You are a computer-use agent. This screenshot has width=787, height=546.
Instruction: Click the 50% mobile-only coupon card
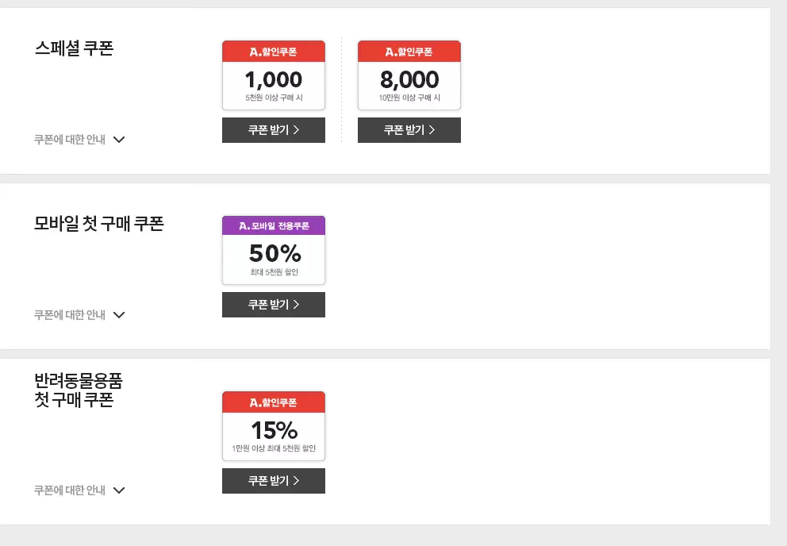coord(274,250)
